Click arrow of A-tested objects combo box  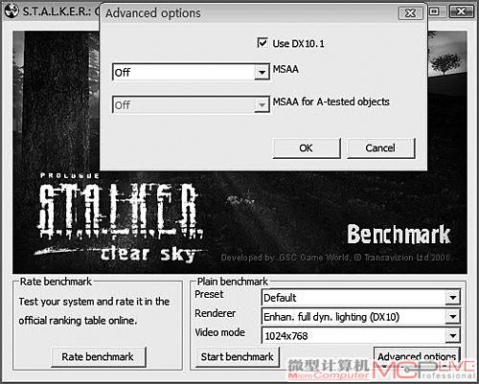point(262,105)
